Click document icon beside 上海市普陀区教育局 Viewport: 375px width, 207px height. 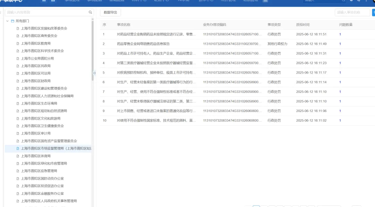click(x=18, y=43)
